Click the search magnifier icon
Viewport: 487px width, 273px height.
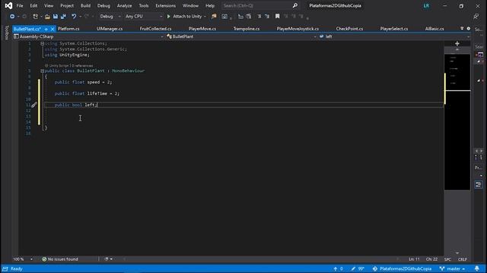coord(295,5)
